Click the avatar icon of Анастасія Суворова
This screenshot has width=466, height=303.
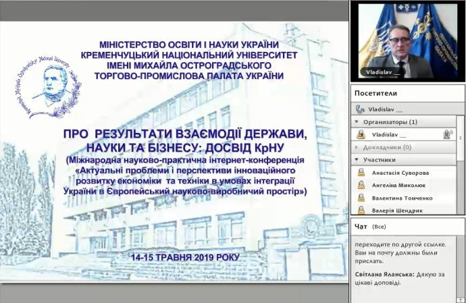pyautogui.click(x=362, y=173)
